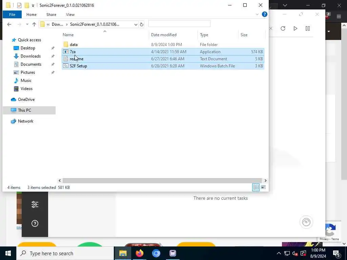This screenshot has height=260, width=347.
Task: Open the View ribbon tab
Action: [70, 15]
